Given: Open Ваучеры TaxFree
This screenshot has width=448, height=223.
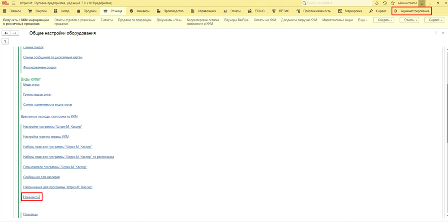Looking at the screenshot, I should point(237,20).
